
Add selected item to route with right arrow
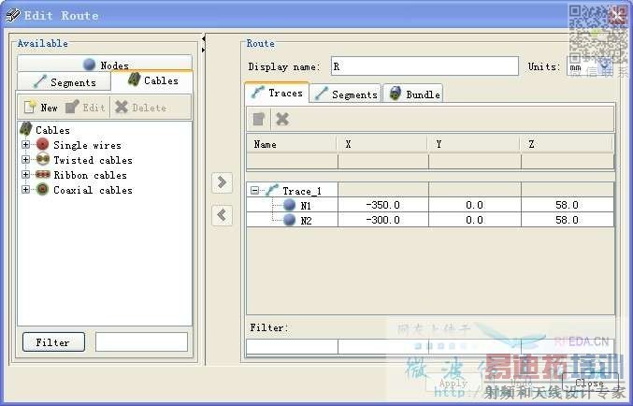[222, 182]
